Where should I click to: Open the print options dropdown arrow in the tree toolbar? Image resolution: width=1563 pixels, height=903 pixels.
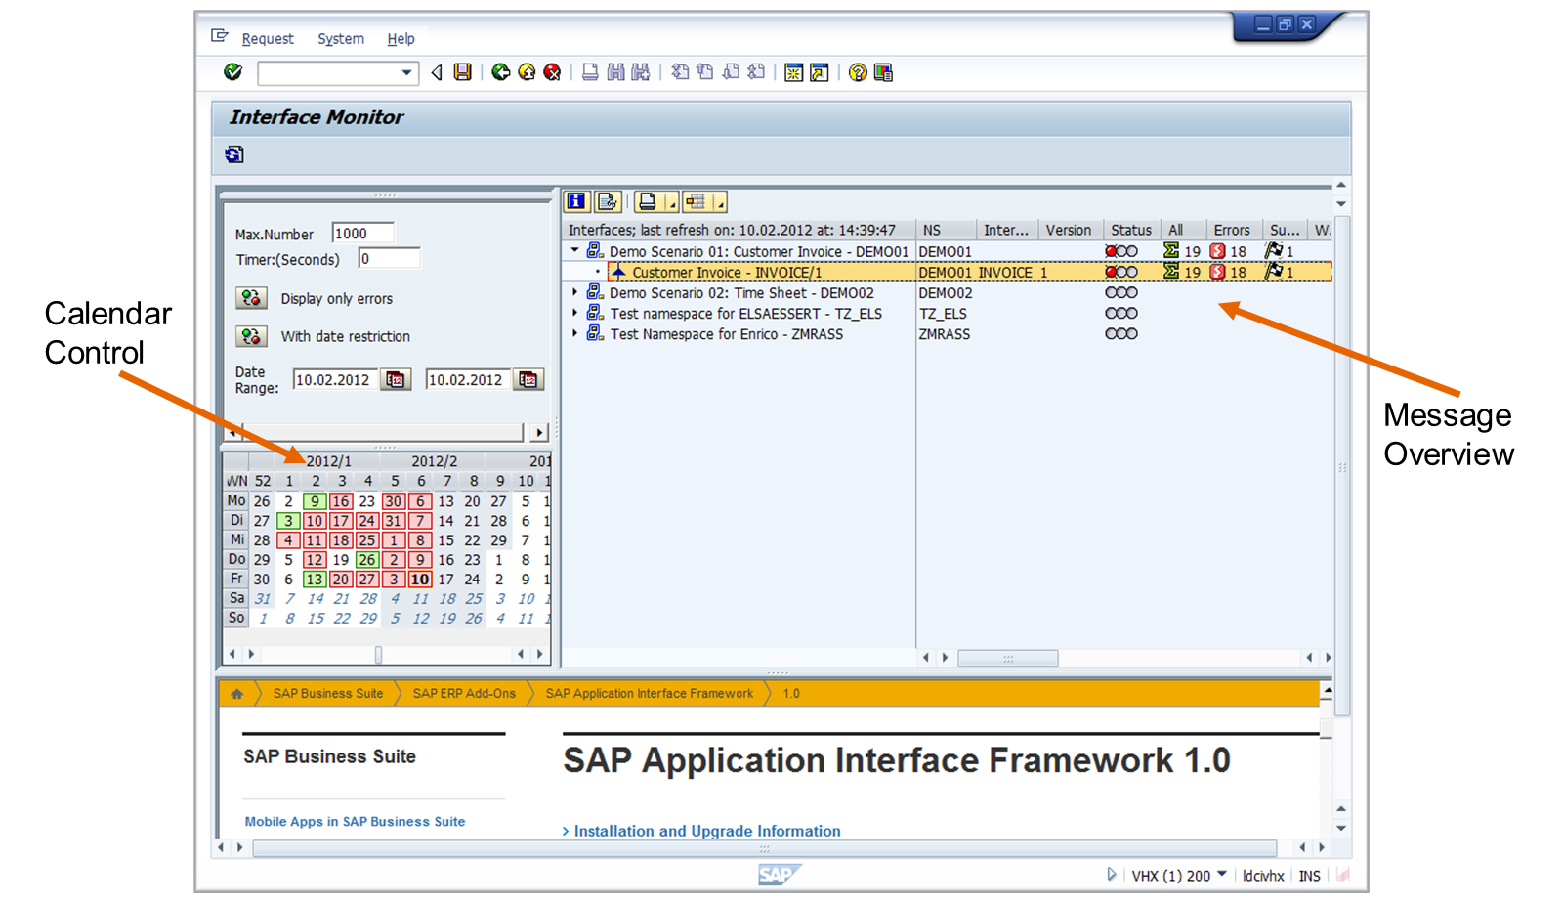pos(671,202)
